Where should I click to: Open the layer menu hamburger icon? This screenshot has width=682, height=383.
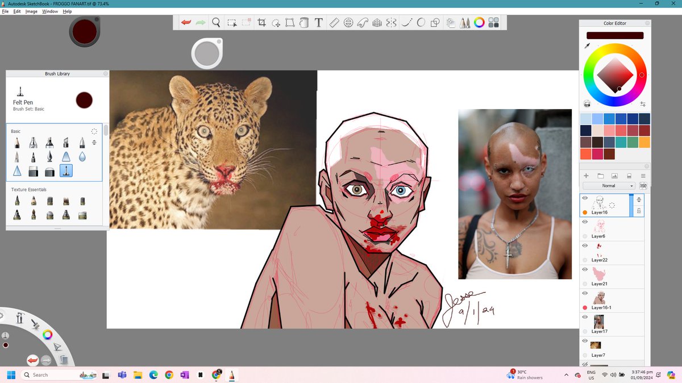click(x=643, y=176)
